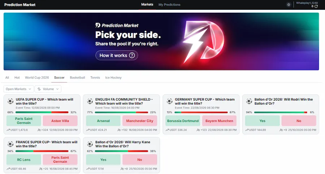Screen dimensions: 325x174
Task: Click the Rodri Ballon d'Or soccer ball icon
Action: pos(249,101)
